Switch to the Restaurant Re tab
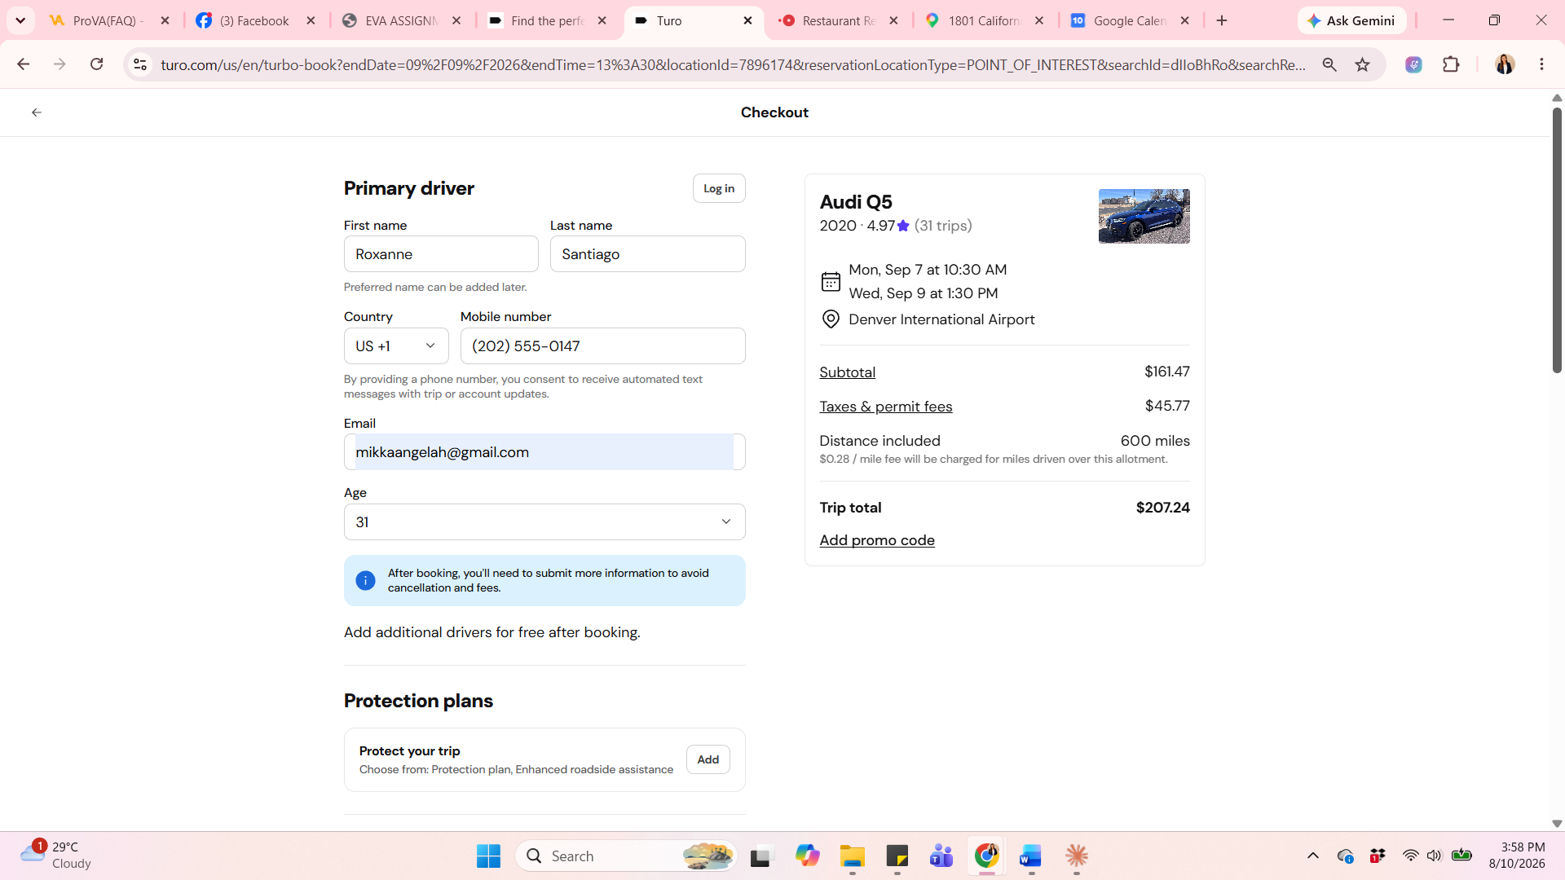 pos(838,20)
